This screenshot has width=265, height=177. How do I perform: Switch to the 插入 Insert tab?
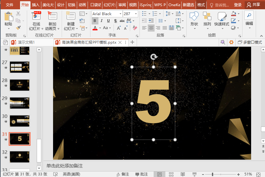point(36,5)
